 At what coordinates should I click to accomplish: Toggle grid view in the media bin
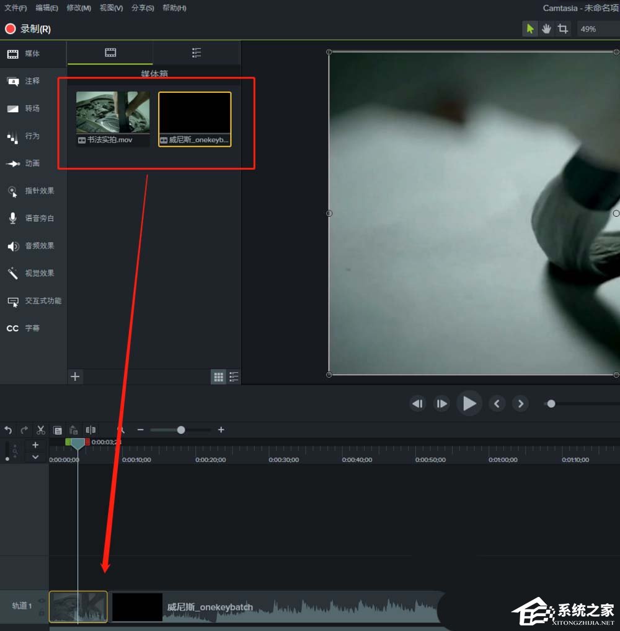coord(218,376)
